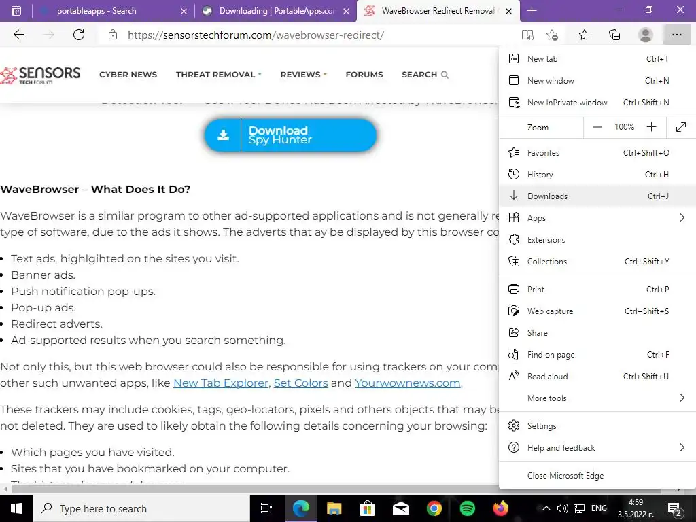
Task: Launch Google Chrome from the taskbar
Action: (x=434, y=508)
